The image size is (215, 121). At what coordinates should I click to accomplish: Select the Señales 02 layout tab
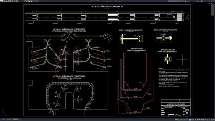click(16, 119)
